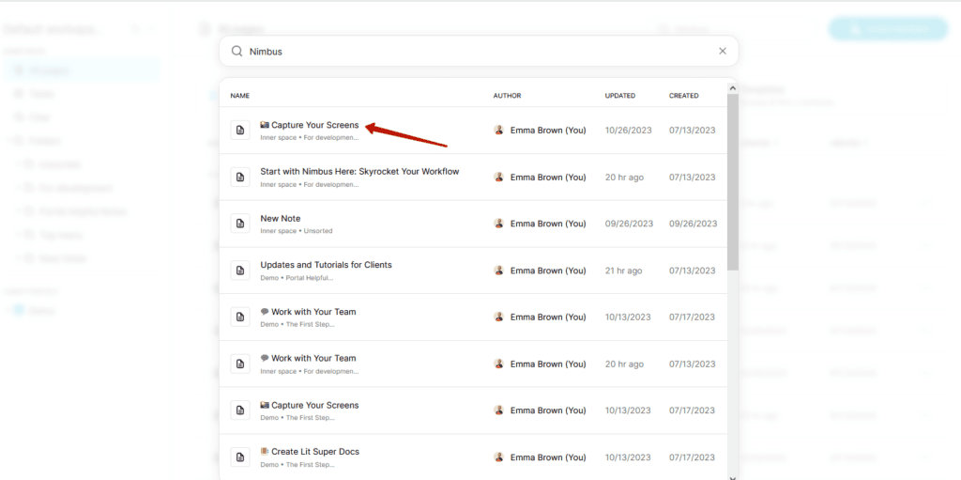The width and height of the screenshot is (961, 480).
Task: Click the page icon beside Create Lit Super Docs
Action: 240,457
